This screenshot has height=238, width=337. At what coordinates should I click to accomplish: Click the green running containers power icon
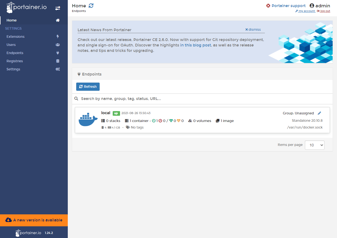tap(154, 121)
